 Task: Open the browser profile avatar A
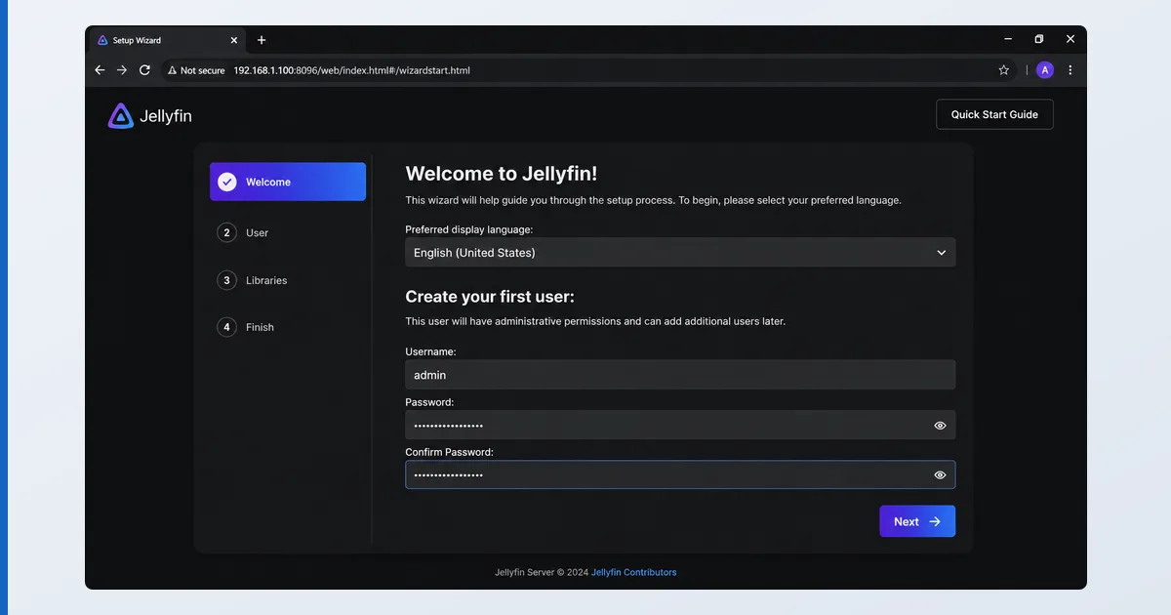point(1045,70)
